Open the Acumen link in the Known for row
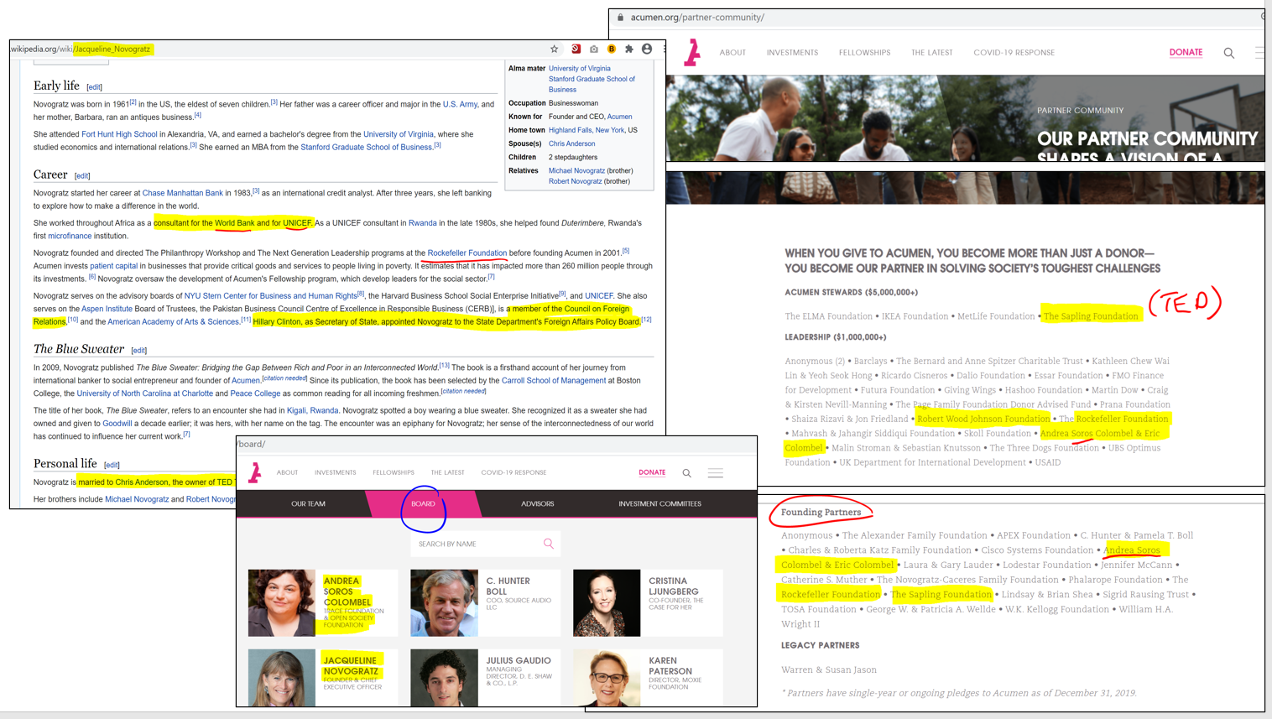 (619, 117)
